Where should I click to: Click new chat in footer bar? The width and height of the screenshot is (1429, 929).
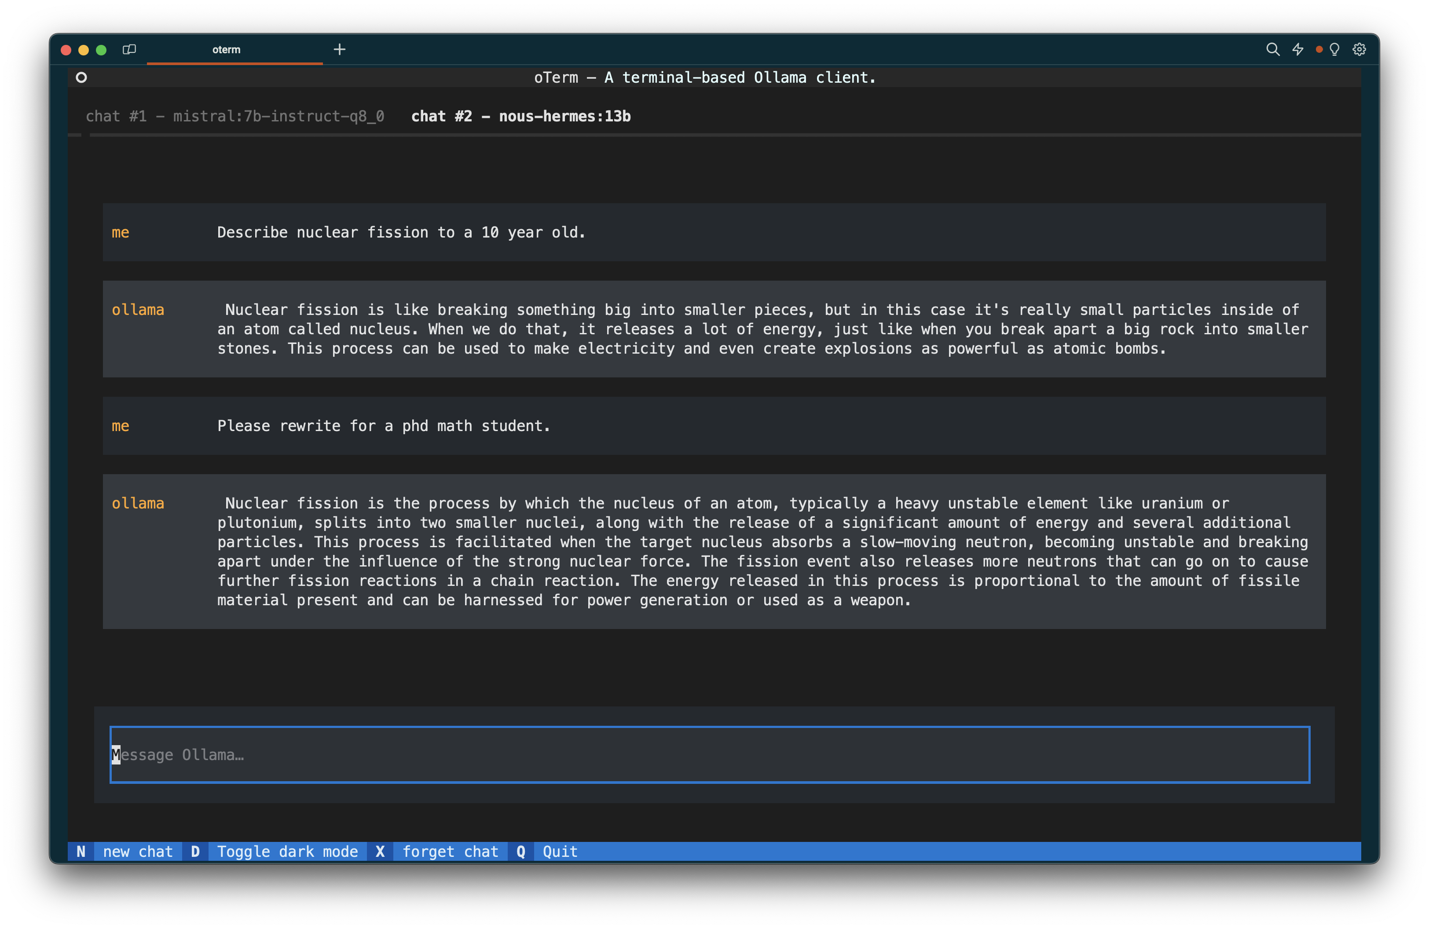pos(138,851)
